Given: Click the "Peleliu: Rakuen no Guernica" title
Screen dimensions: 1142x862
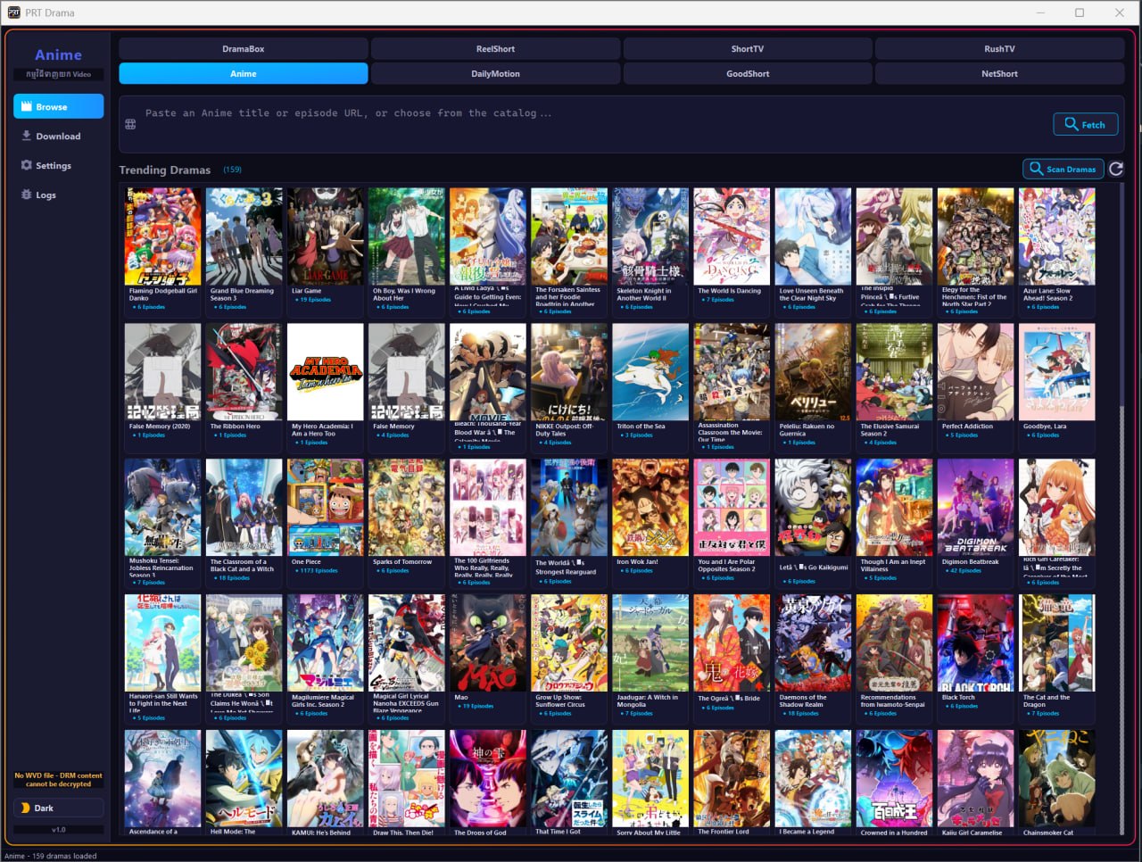Looking at the screenshot, I should (807, 430).
